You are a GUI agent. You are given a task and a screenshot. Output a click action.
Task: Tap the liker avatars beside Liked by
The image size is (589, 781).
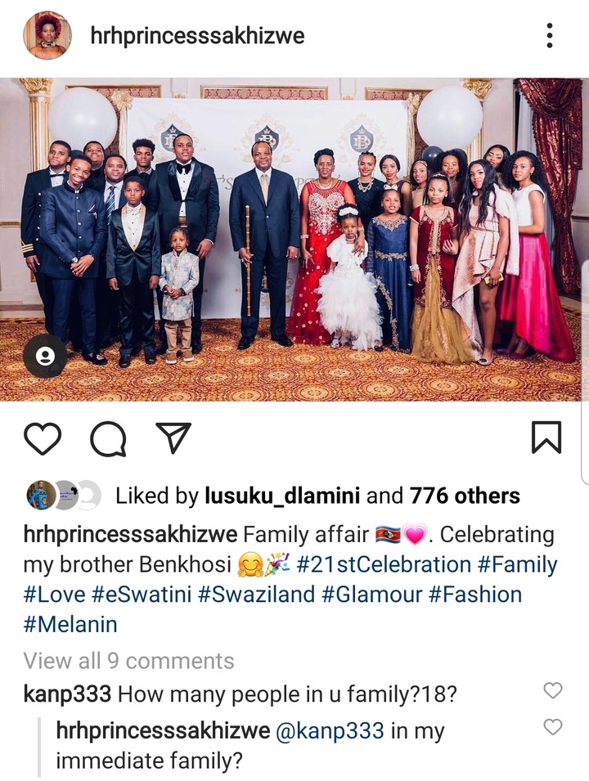[63, 495]
